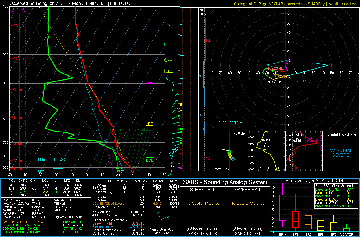Click the 'Corfidi Downshear = 64/25 kt' line
The width and height of the screenshot is (360, 237).
tap(118, 230)
